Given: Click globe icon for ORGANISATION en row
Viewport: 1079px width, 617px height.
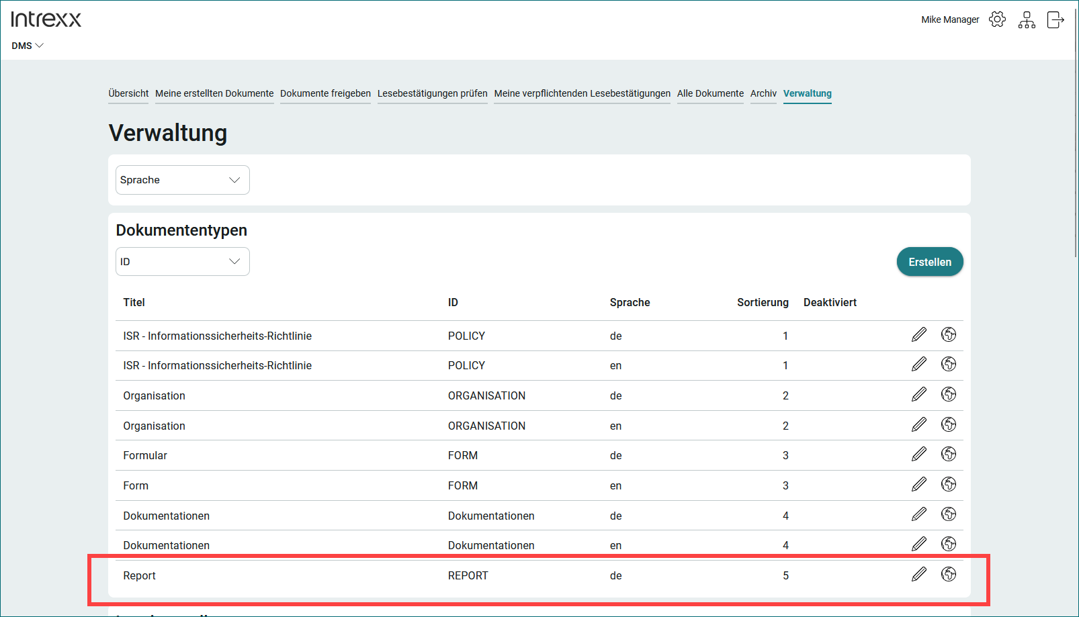Looking at the screenshot, I should (949, 424).
